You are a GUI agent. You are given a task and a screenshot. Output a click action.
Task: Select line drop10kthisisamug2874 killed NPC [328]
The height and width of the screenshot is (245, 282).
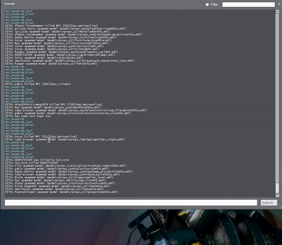[53, 104]
